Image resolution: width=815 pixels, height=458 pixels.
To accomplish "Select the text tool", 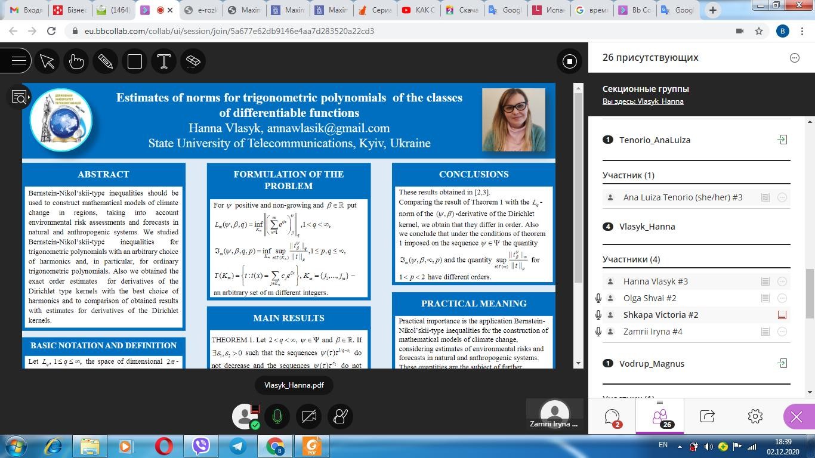I will [x=164, y=61].
